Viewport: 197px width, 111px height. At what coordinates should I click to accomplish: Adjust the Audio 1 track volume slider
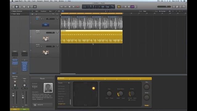pyautogui.click(x=50, y=19)
